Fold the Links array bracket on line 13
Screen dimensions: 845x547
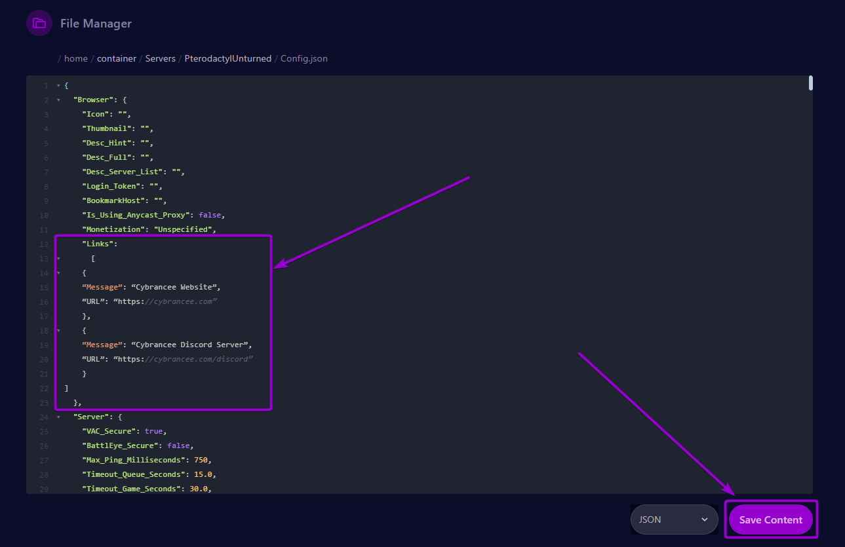58,258
